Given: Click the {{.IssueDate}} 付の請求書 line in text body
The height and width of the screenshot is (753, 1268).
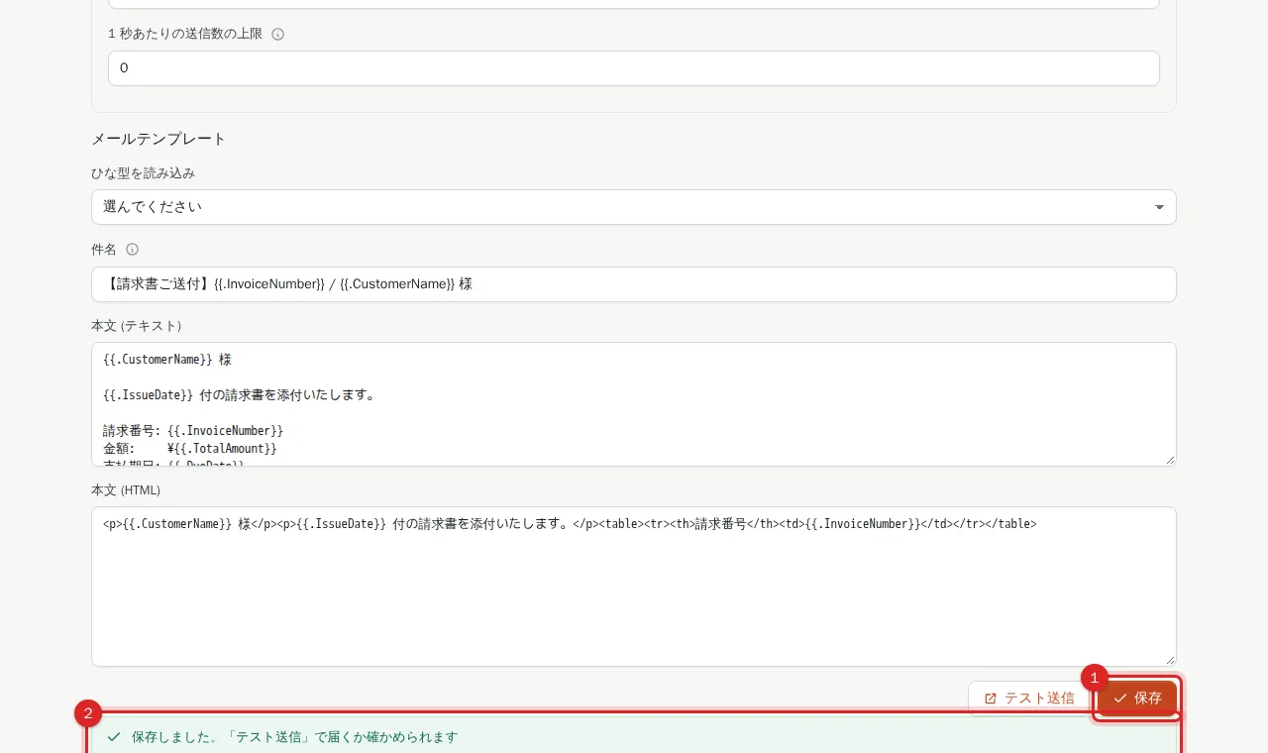Looking at the screenshot, I should 238,395.
